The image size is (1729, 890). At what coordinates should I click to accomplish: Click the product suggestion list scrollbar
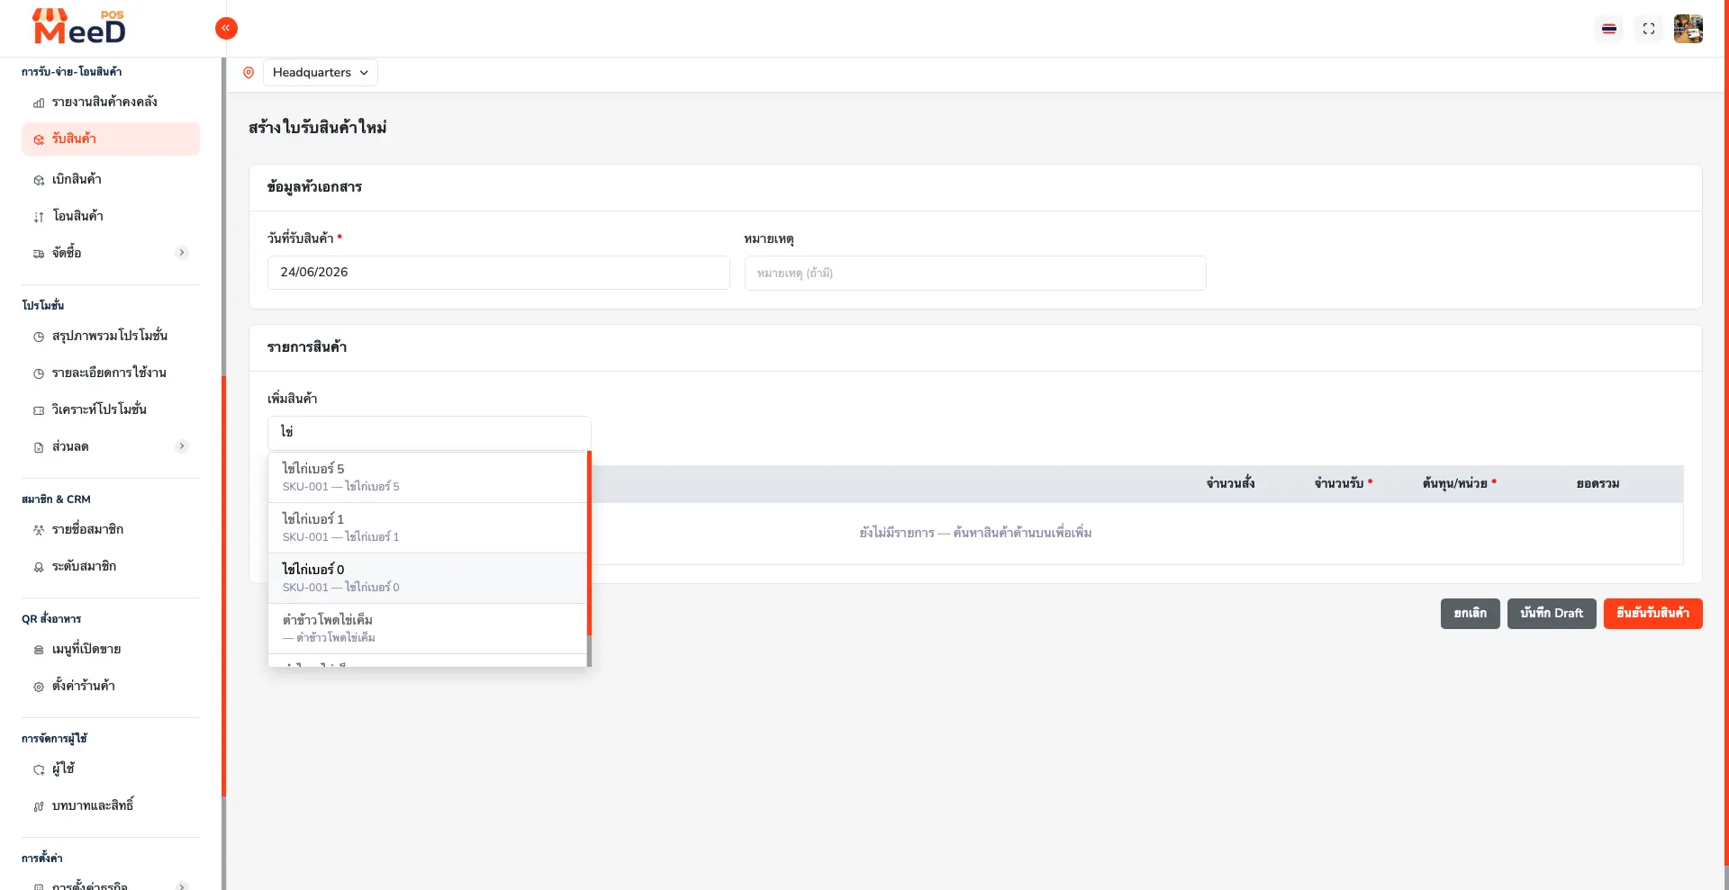click(589, 544)
